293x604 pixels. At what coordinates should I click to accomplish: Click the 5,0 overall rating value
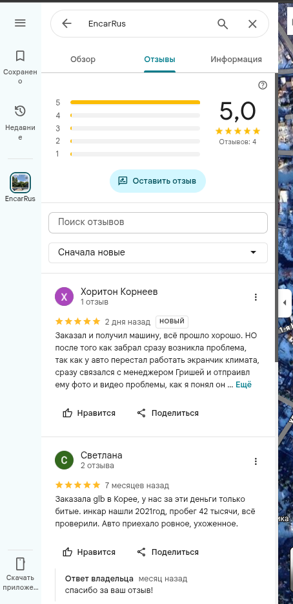(x=237, y=111)
